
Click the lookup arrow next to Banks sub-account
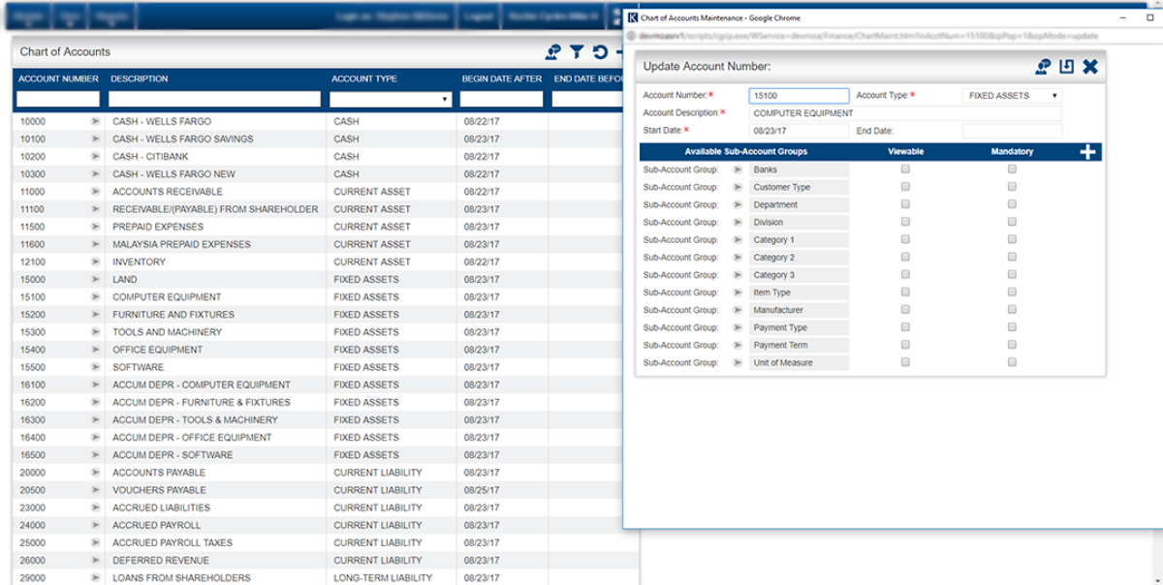coord(737,170)
